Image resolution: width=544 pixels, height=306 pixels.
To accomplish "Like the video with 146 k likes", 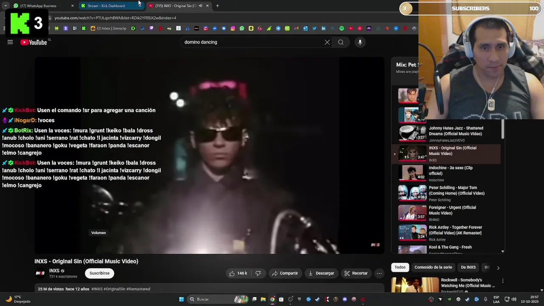I will click(238, 273).
